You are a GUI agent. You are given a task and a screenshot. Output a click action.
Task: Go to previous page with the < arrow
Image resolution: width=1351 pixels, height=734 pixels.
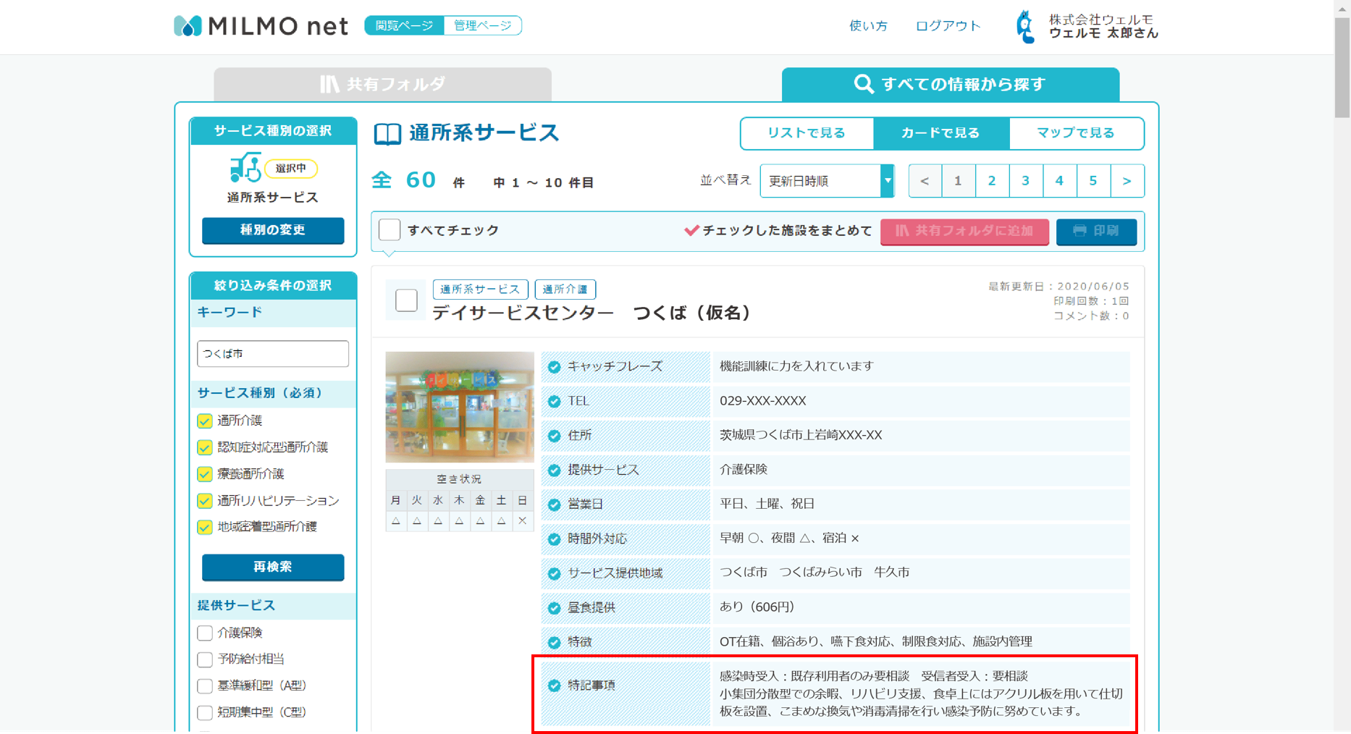pos(925,181)
